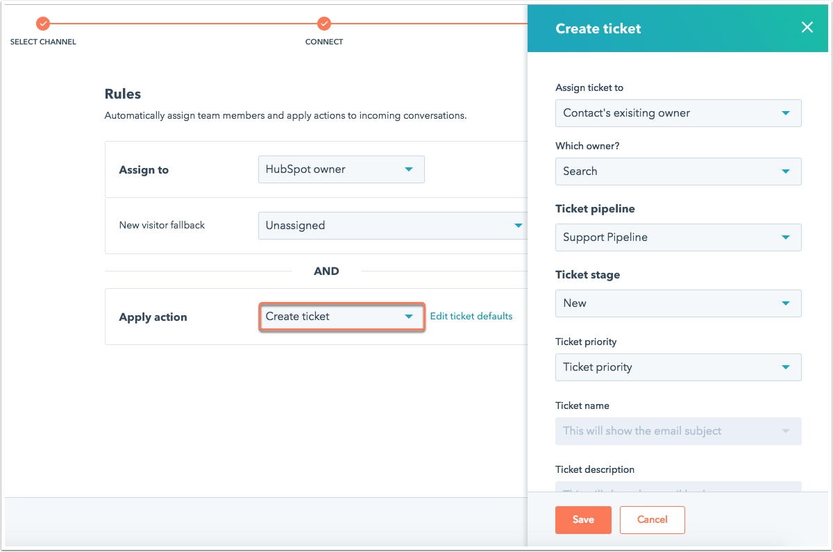
Task: Click the 'Apply action' label
Action: coord(153,317)
